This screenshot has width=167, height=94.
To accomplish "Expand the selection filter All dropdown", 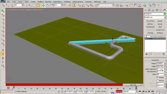I will point(22,5).
